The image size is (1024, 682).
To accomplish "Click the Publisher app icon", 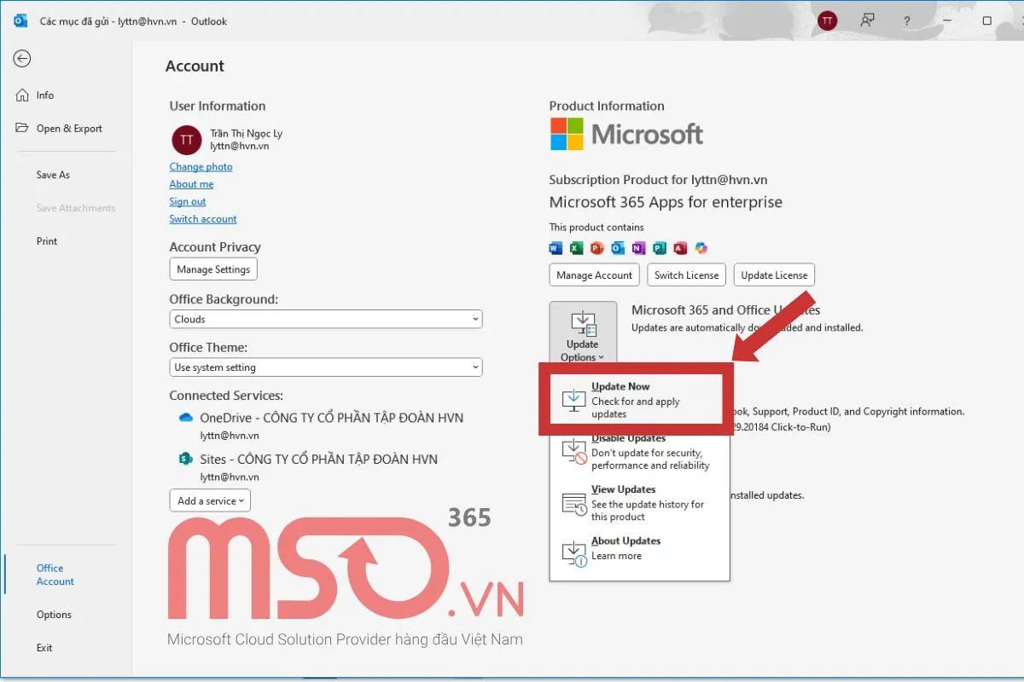I will pos(659,247).
